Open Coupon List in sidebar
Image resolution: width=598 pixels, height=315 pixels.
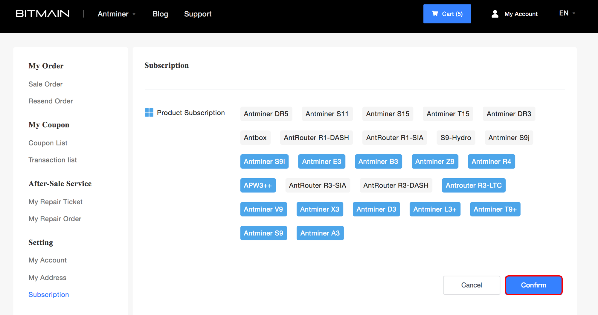click(x=48, y=143)
